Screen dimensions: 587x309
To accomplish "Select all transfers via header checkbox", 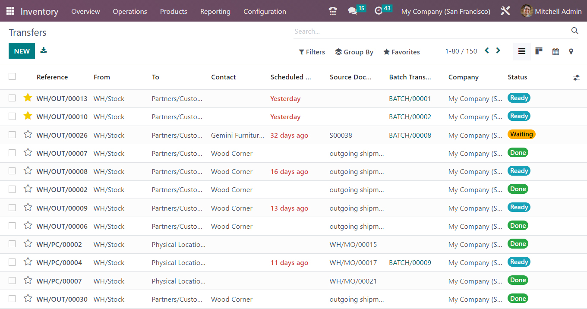I will [12, 76].
